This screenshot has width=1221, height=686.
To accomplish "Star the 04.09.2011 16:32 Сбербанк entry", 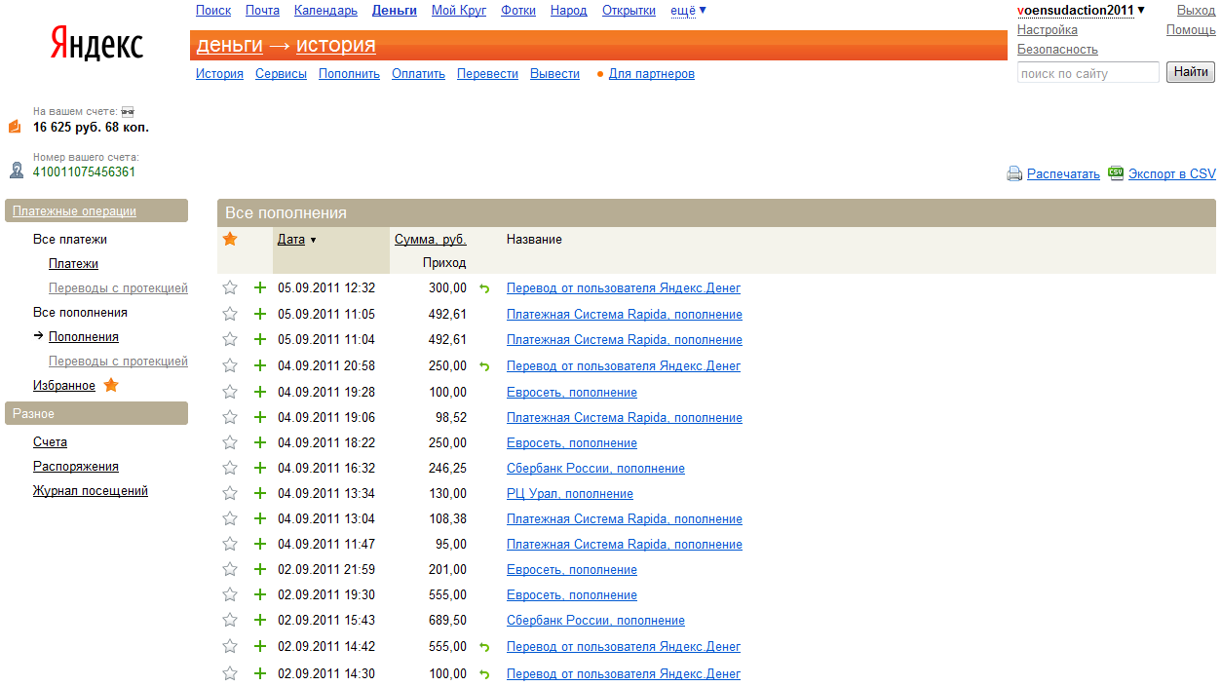I will tap(230, 468).
